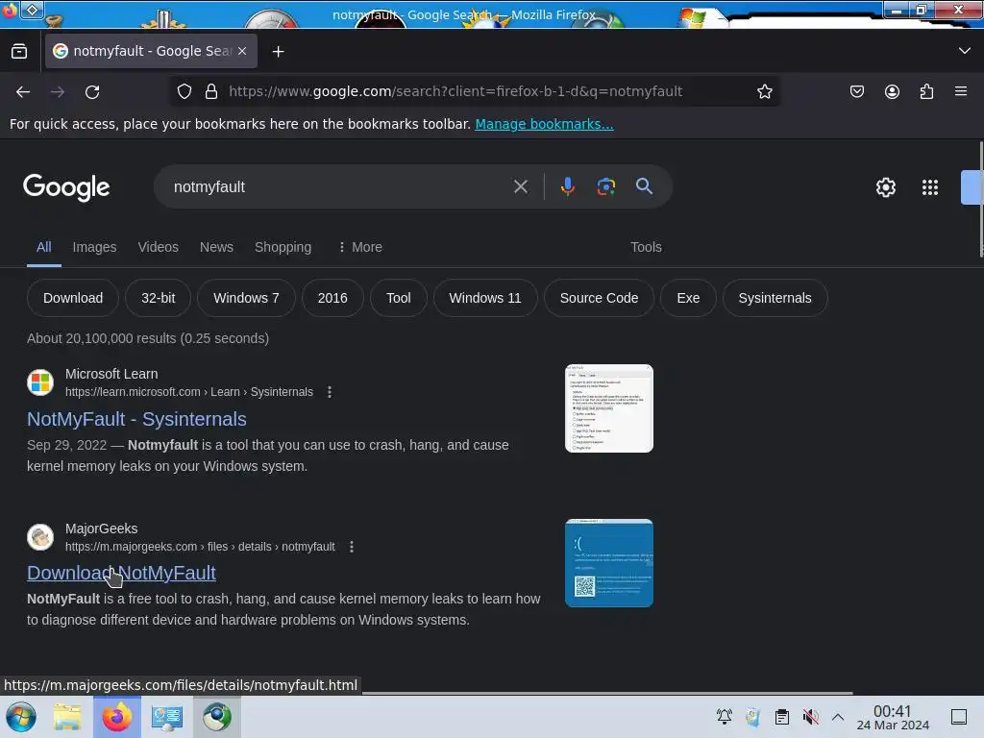Click the site security padlock icon
984x738 pixels.
[211, 91]
